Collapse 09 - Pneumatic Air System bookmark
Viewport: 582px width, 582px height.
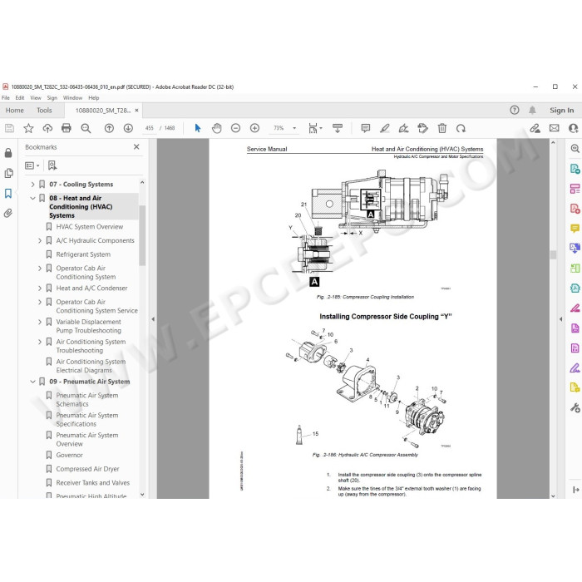[32, 382]
